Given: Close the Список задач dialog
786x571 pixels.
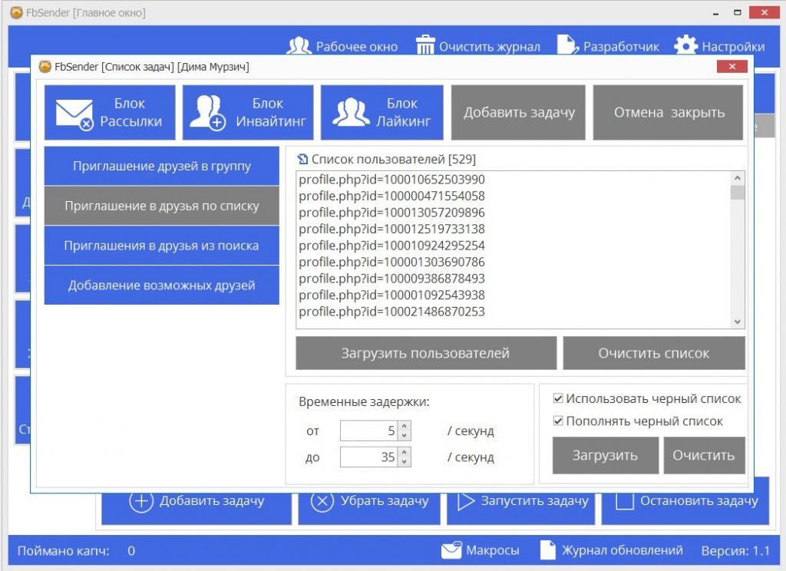Looking at the screenshot, I should coord(732,66).
